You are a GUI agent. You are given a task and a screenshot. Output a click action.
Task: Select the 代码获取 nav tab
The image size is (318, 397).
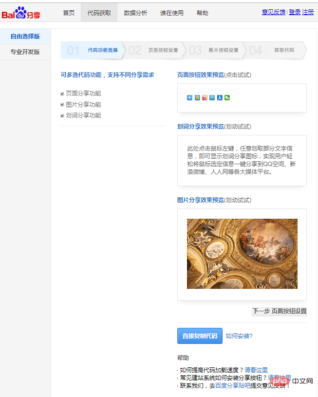click(99, 13)
